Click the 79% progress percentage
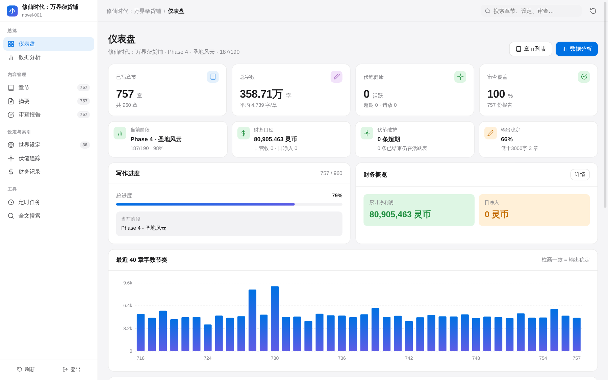The height and width of the screenshot is (380, 608). [337, 196]
